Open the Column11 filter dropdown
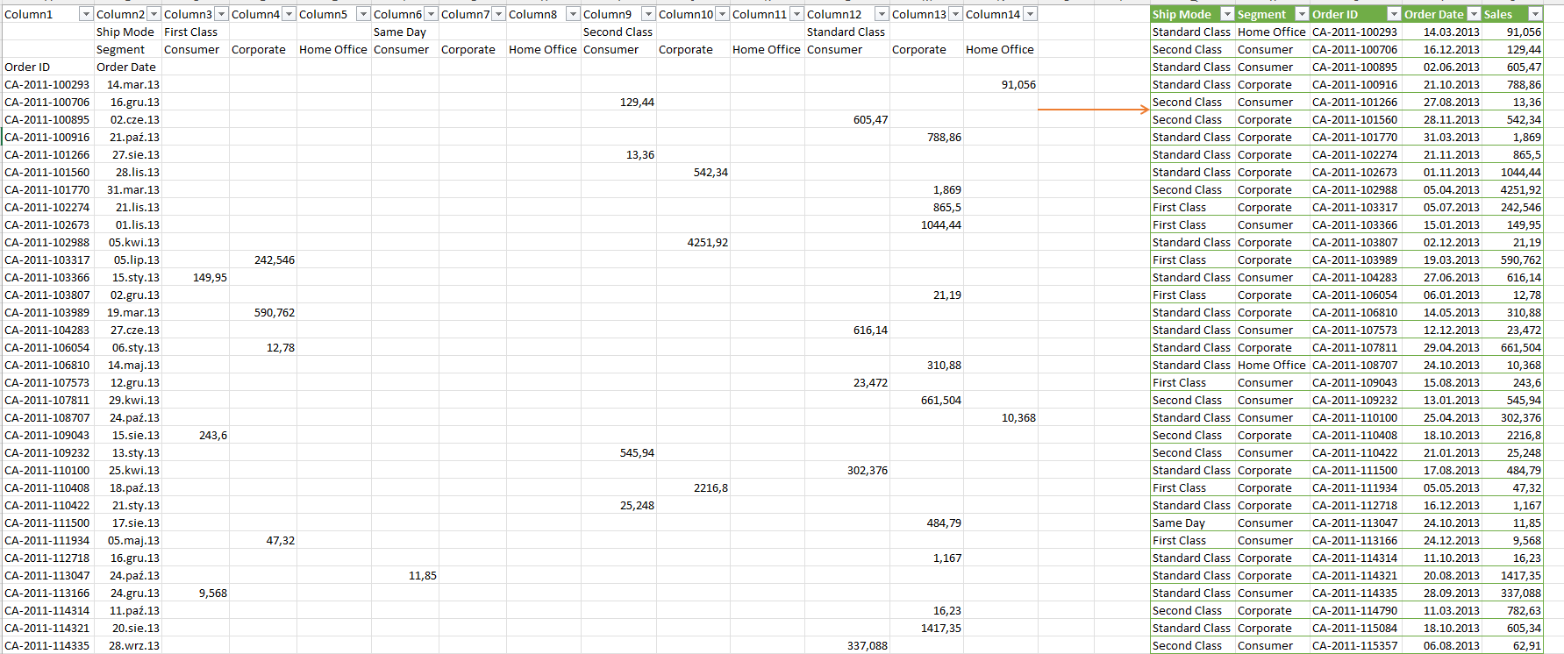This screenshot has width=1564, height=654. point(796,14)
